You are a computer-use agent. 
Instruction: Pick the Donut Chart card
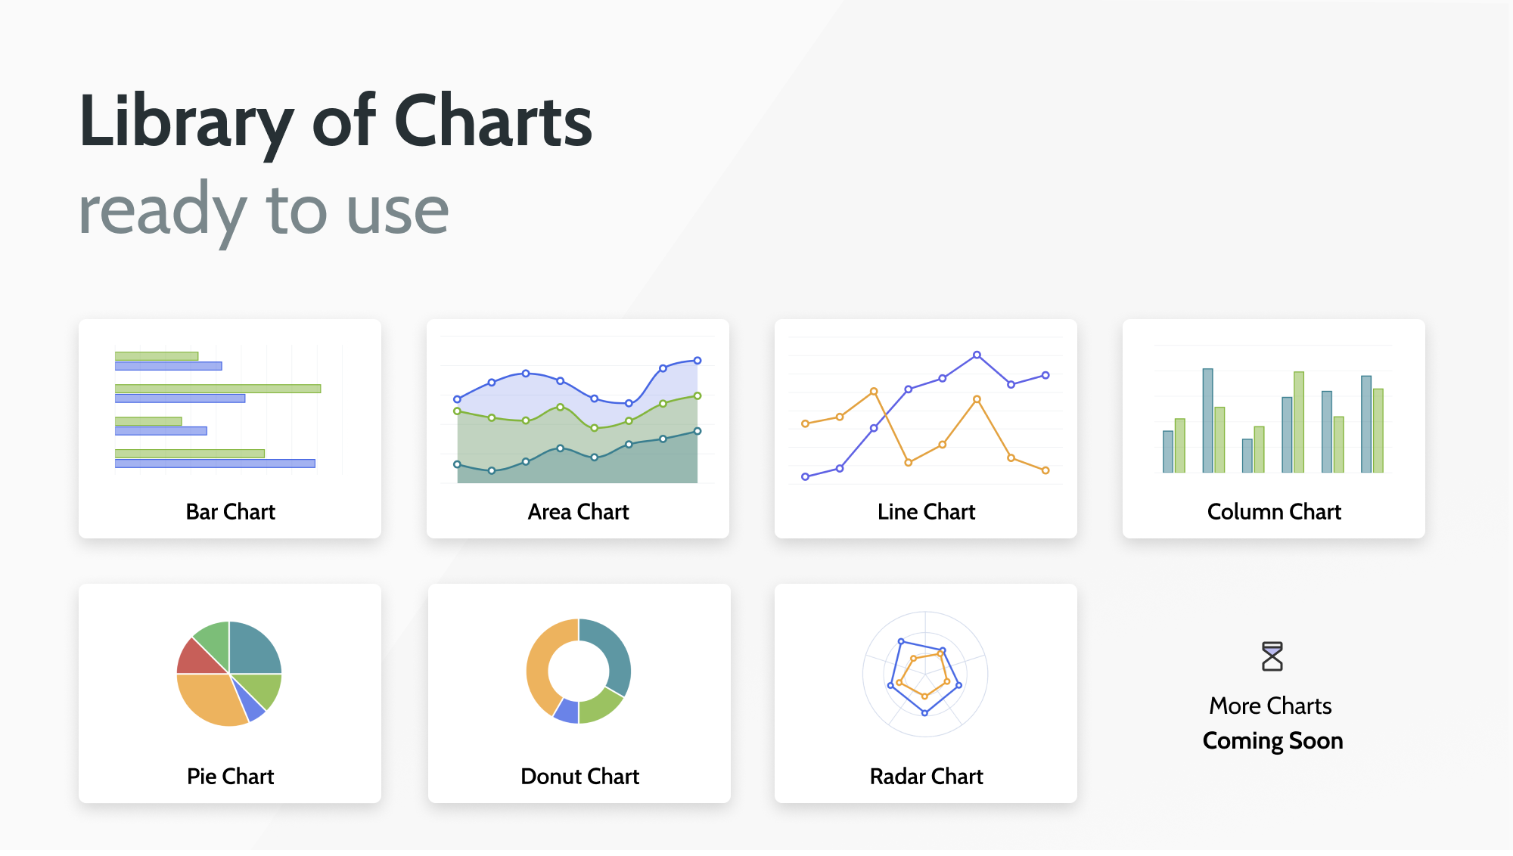point(579,693)
